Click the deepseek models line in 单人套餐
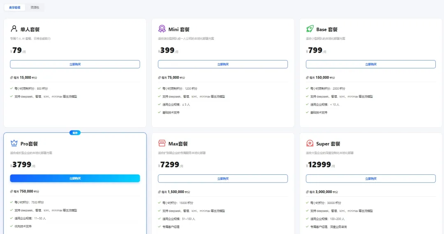The image size is (444, 234). click(x=46, y=97)
